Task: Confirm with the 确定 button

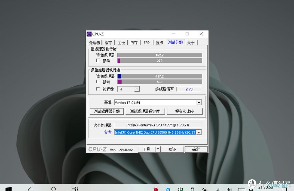Action: tap(196, 149)
